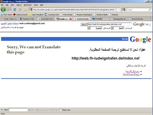Open the Bookmarks menu
The image size is (153, 115).
click(x=28, y=5)
